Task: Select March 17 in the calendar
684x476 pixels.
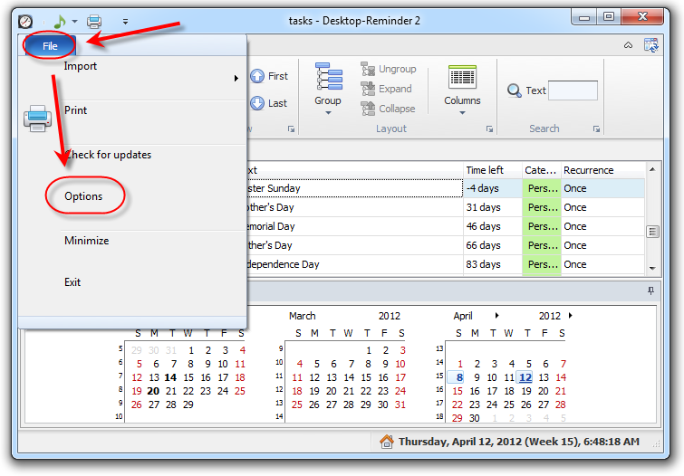Action: pos(400,377)
